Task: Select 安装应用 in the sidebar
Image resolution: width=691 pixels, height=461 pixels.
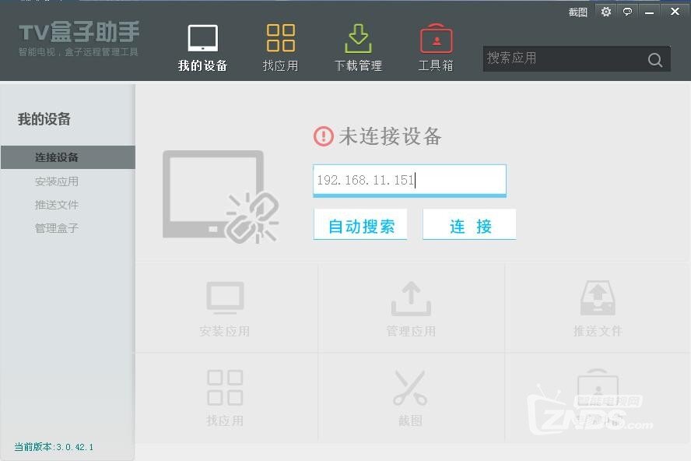Action: click(57, 181)
